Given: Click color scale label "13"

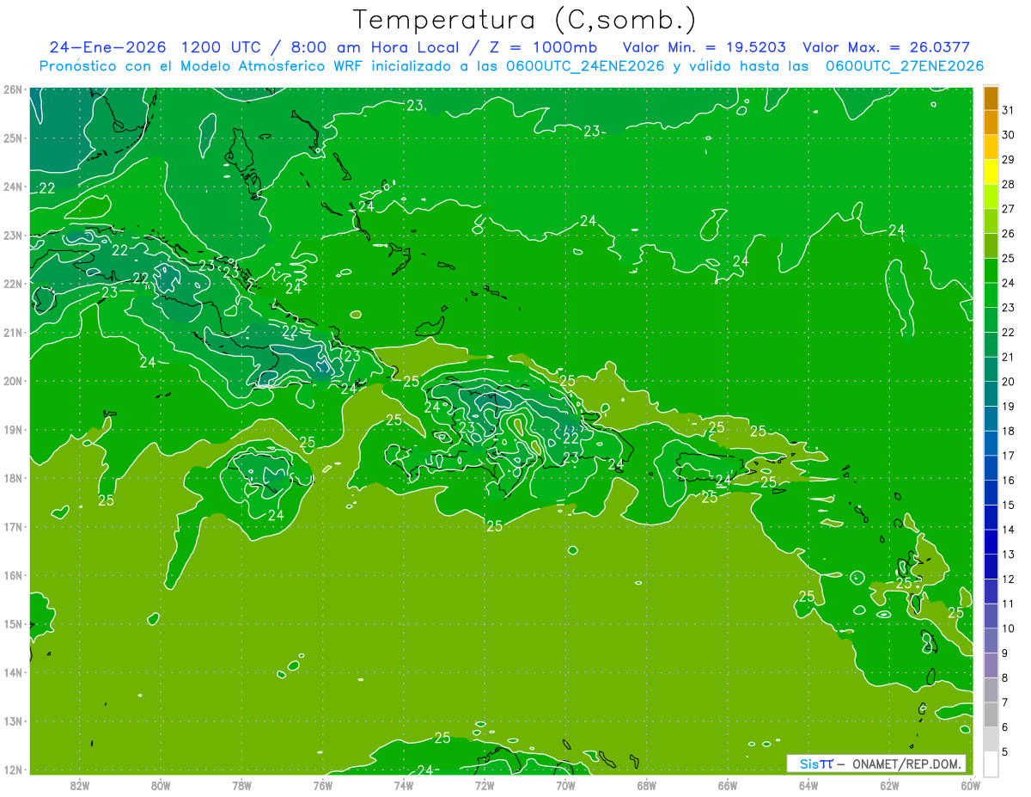Looking at the screenshot, I should click(x=1008, y=554).
